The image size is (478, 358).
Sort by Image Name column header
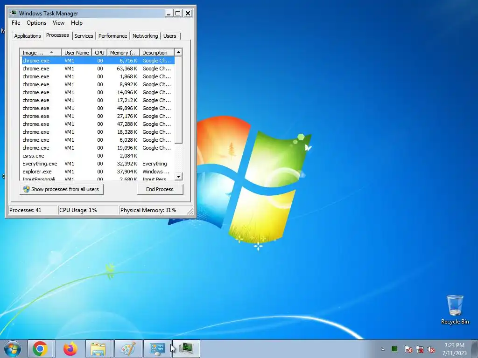[x=41, y=53]
